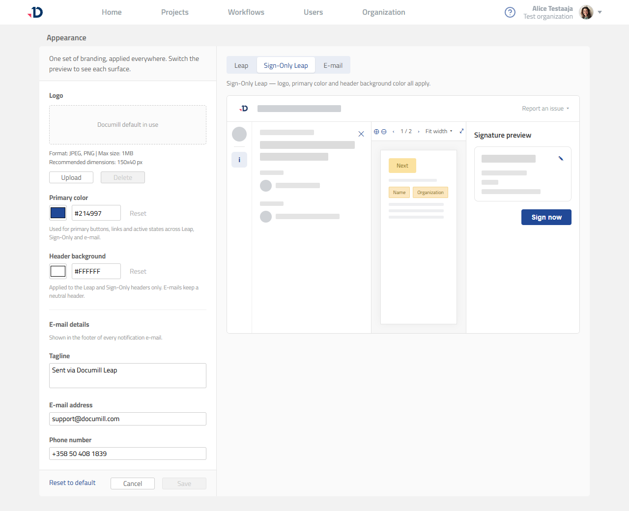The width and height of the screenshot is (629, 511).
Task: Switch preview to the E-mail tab
Action: pyautogui.click(x=333, y=65)
